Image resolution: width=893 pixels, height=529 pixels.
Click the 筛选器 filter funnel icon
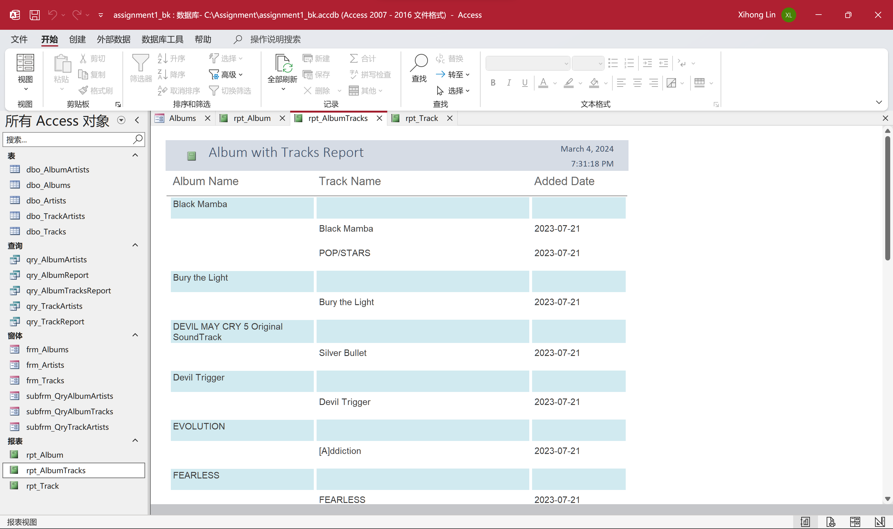point(141,63)
